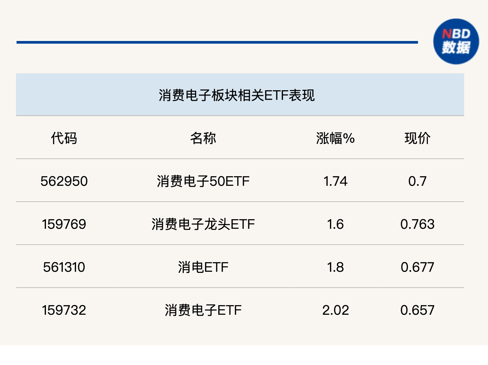
Task: Click the 1.8 gain value
Action: (x=335, y=267)
